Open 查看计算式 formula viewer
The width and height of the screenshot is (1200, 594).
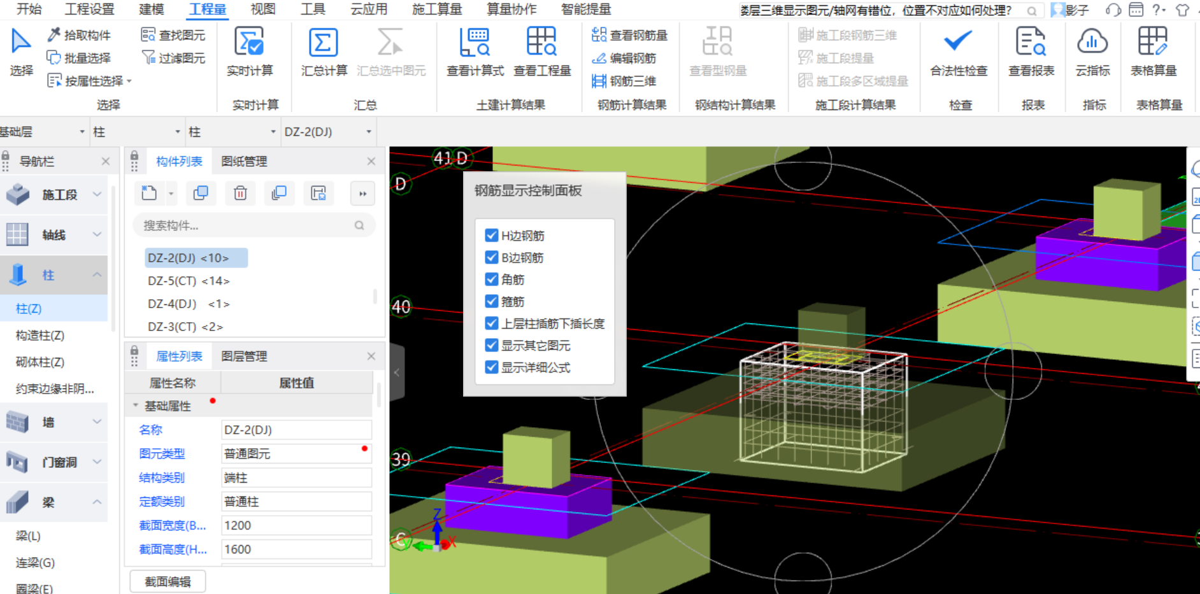click(475, 51)
